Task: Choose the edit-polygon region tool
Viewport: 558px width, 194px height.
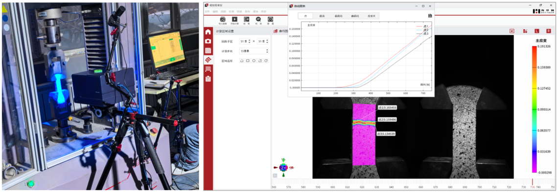Action: 260,61
